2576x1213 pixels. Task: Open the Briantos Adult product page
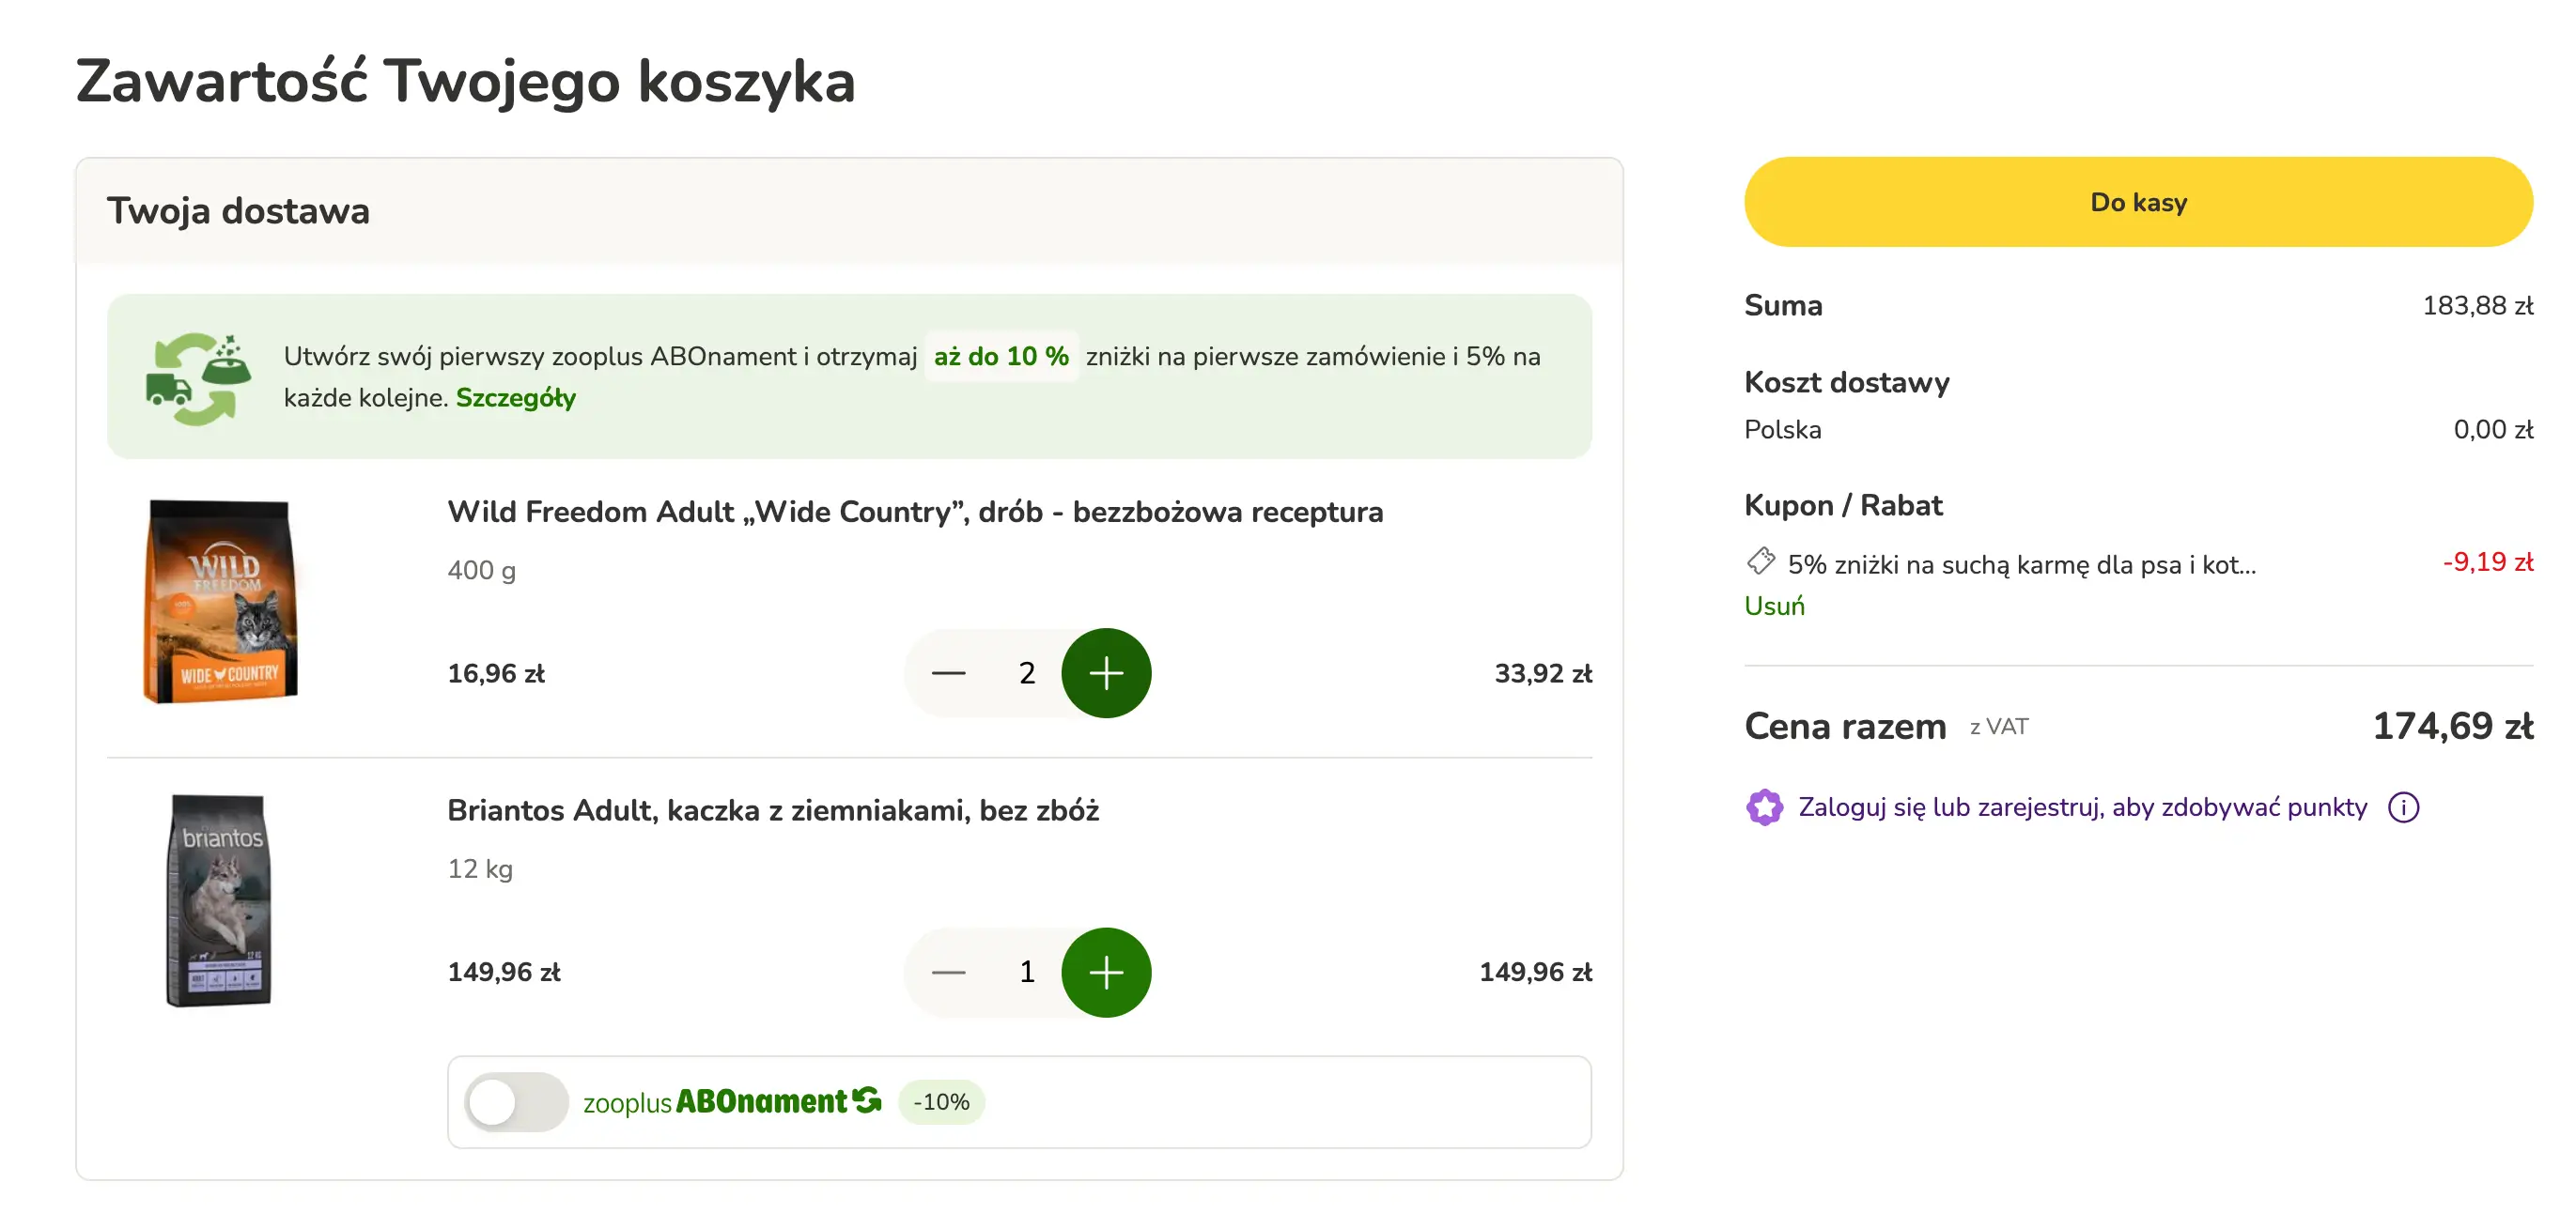[x=773, y=810]
